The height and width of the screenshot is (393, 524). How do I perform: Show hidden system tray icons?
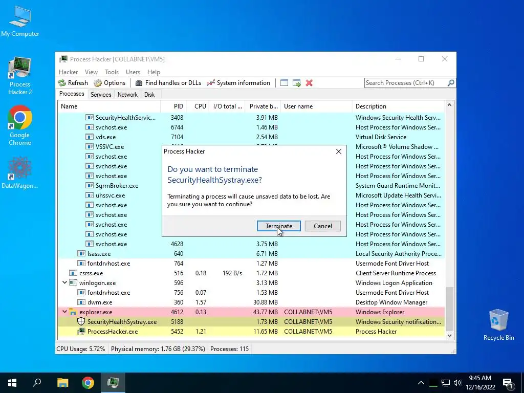(421, 383)
